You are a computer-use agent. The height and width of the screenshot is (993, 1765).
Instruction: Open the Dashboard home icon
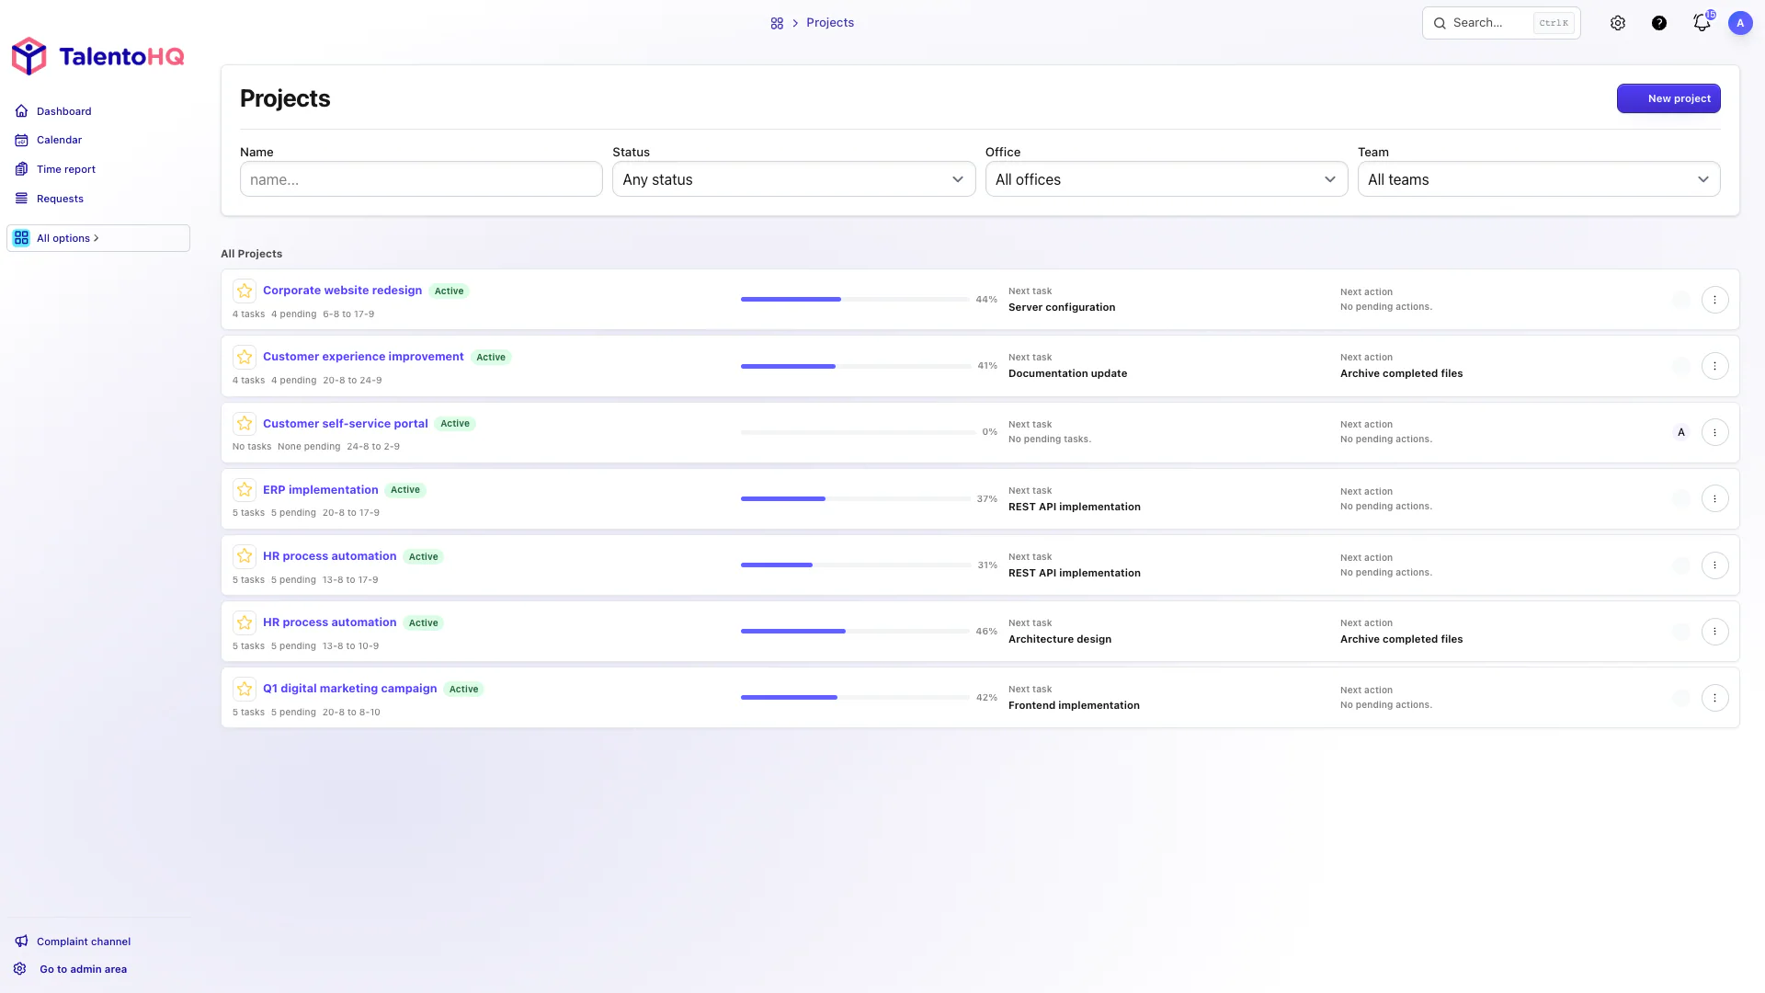(21, 111)
